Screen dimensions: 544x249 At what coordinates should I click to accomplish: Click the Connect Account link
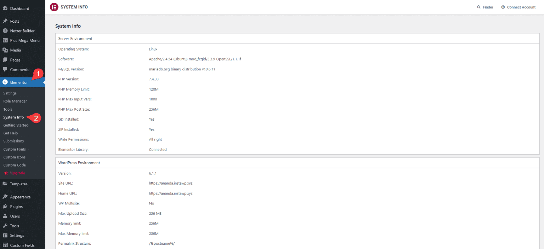point(518,7)
